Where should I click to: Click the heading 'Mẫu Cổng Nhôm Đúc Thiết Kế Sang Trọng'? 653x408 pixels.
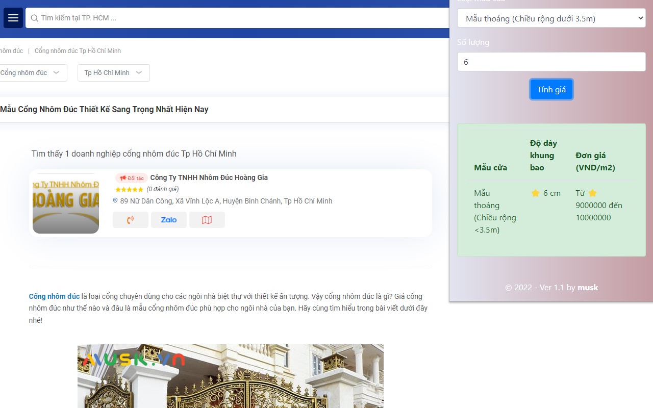click(x=104, y=109)
